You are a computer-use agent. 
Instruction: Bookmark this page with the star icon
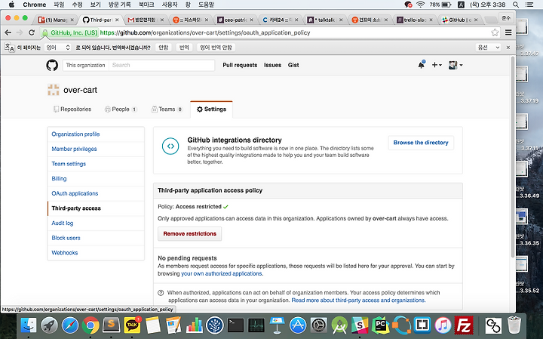tap(495, 32)
